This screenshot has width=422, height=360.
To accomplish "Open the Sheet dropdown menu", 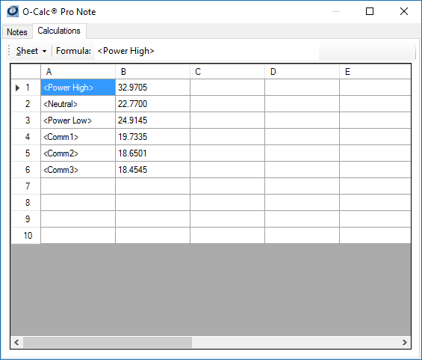I will [x=31, y=51].
